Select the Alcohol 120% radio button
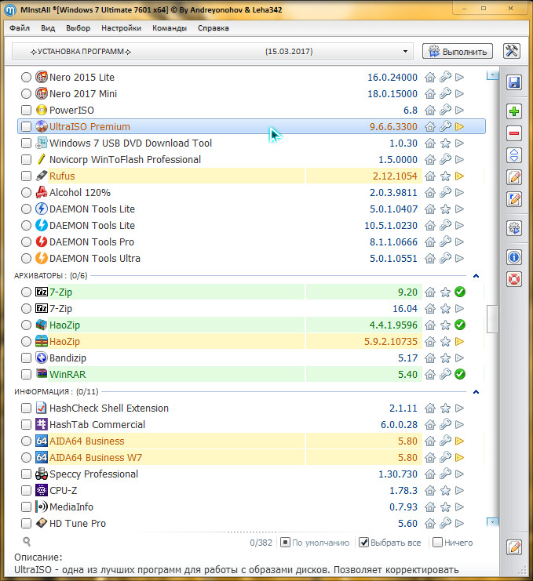The width and height of the screenshot is (533, 581). (26, 192)
